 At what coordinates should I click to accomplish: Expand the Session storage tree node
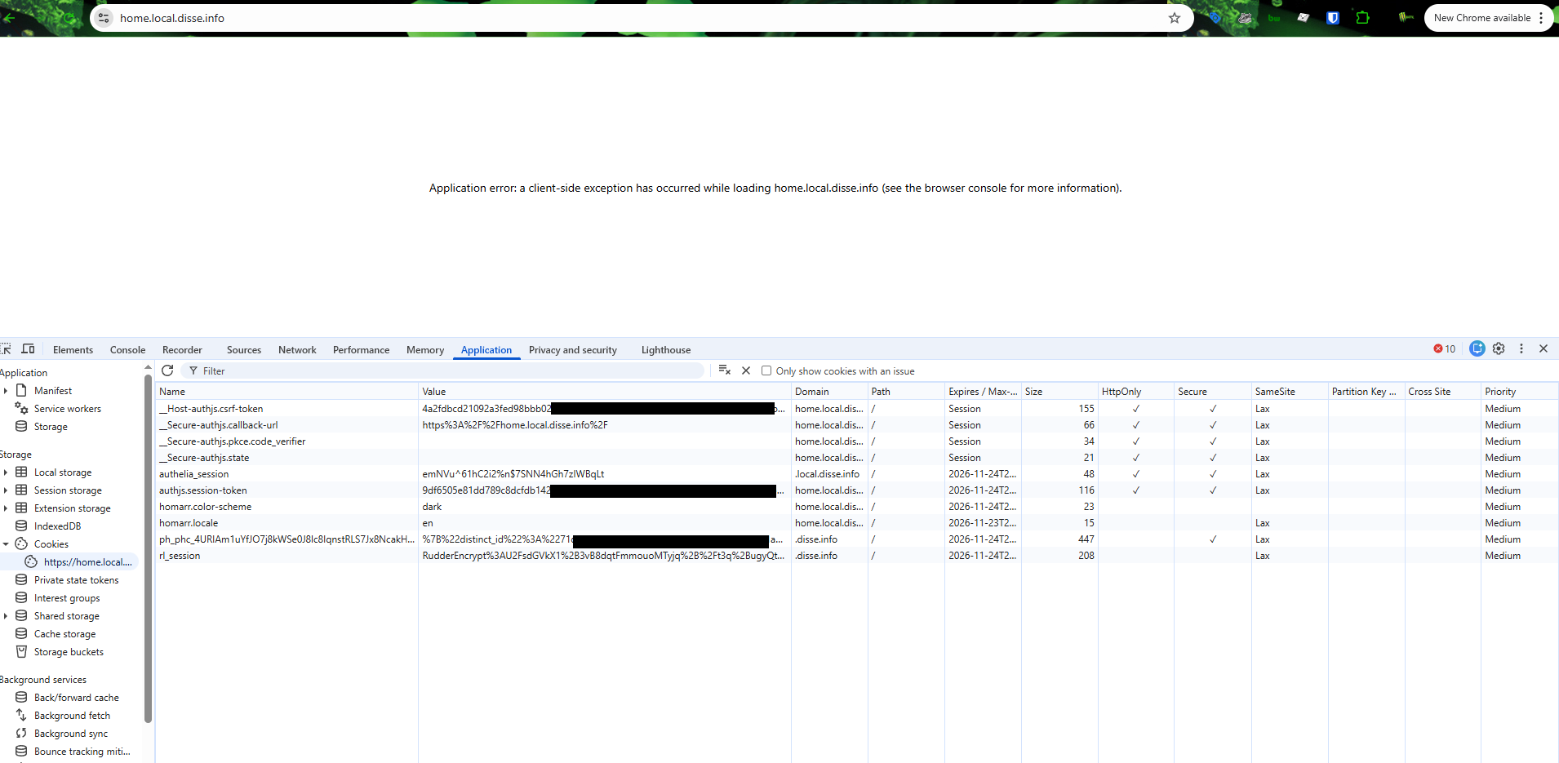click(x=6, y=490)
